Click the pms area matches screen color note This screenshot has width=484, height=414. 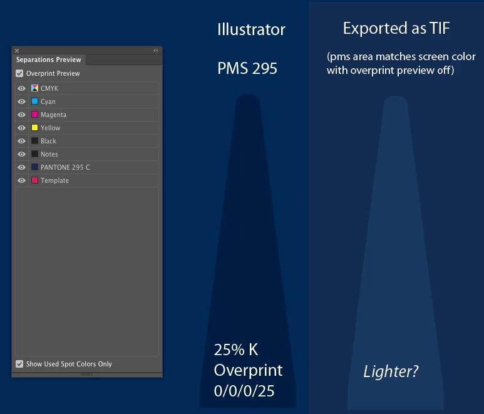[401, 64]
